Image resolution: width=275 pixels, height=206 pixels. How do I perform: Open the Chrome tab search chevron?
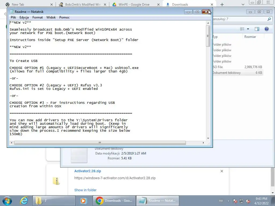coord(243,5)
